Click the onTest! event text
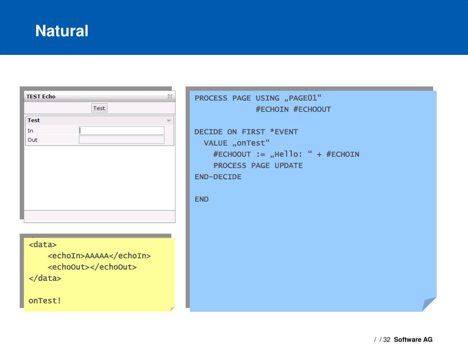This screenshot has height=351, width=468. 45,301
